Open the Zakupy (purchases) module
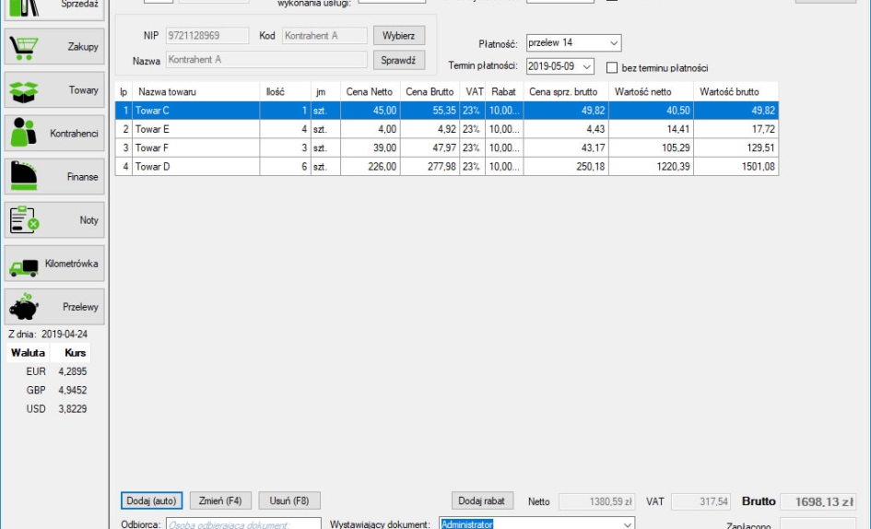The image size is (871, 529). (53, 47)
